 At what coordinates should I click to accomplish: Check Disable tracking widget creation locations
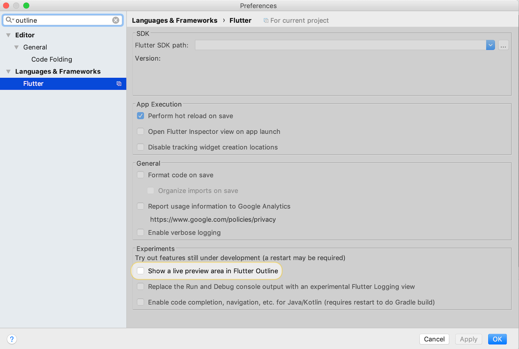tap(140, 147)
